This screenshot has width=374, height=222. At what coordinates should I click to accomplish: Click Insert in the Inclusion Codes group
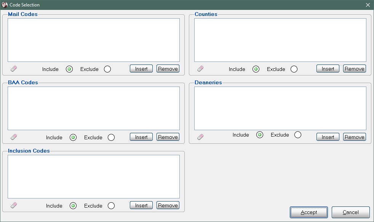tap(141, 205)
